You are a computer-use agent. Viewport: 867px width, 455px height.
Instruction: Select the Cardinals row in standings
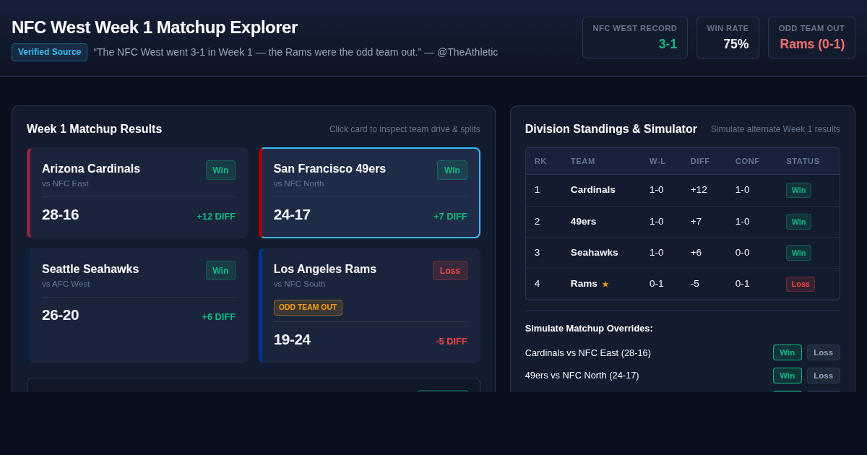[x=683, y=190]
